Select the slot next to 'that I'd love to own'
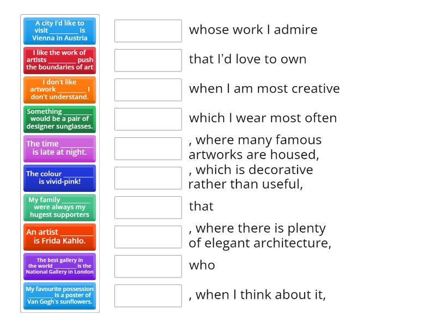 click(148, 60)
